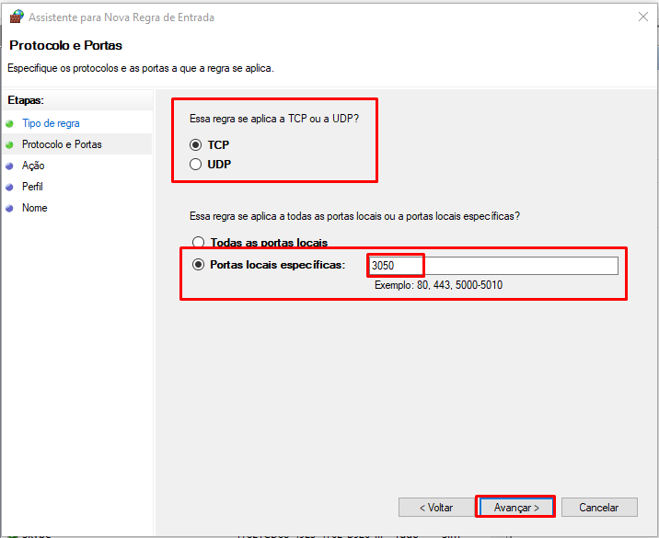Select the Protocolo e Portas step label
This screenshot has height=538, width=659.
point(62,144)
